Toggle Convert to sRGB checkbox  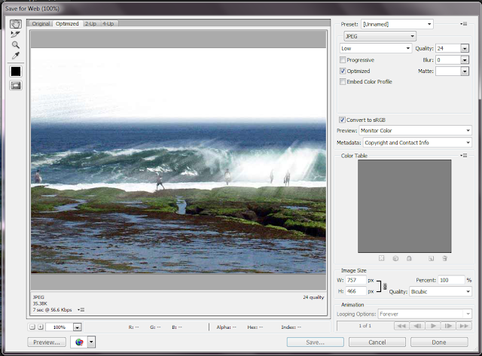(x=342, y=120)
